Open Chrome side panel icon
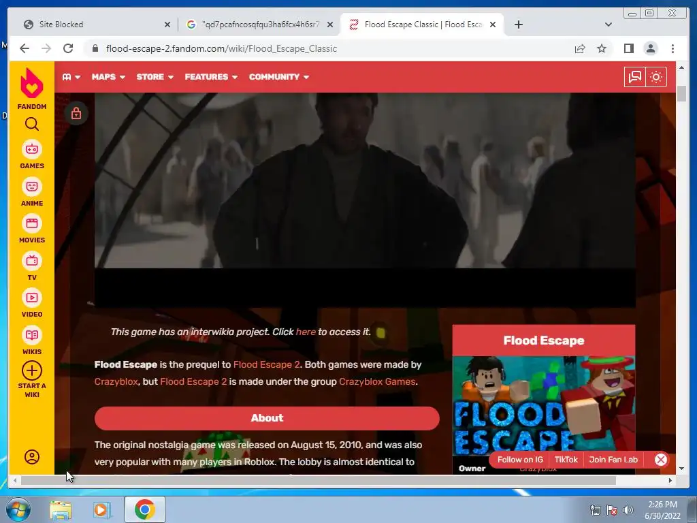The image size is (697, 523). pos(628,48)
